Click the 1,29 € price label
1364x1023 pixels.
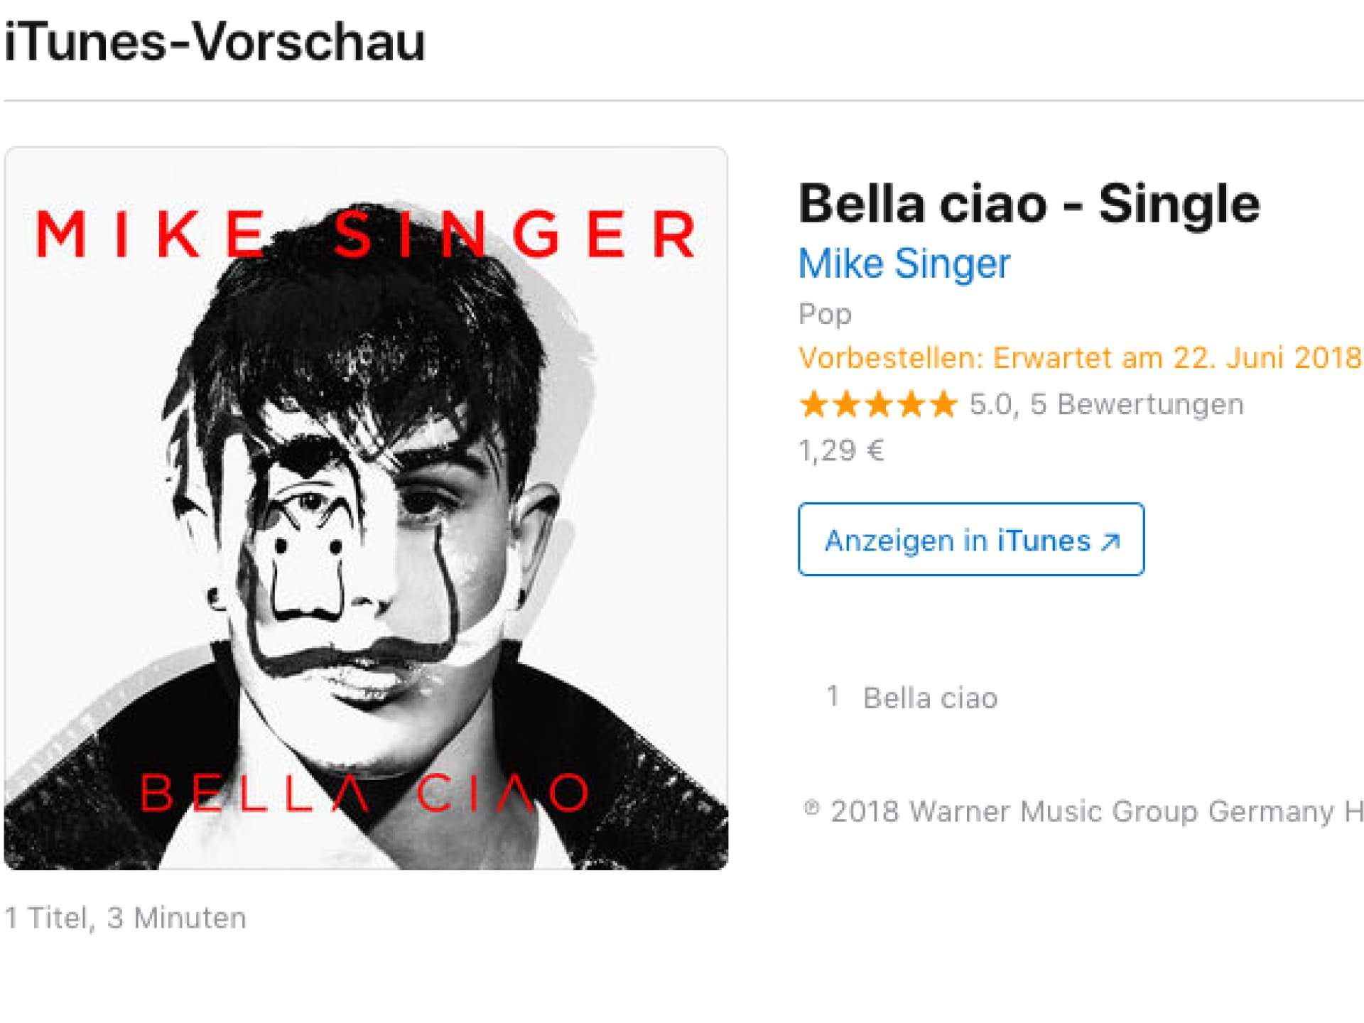tap(841, 450)
